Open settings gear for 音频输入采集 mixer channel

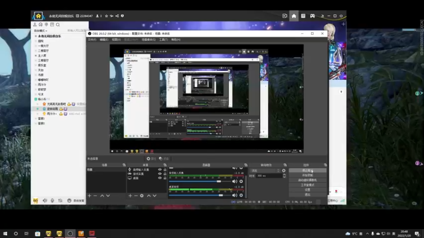(x=241, y=181)
